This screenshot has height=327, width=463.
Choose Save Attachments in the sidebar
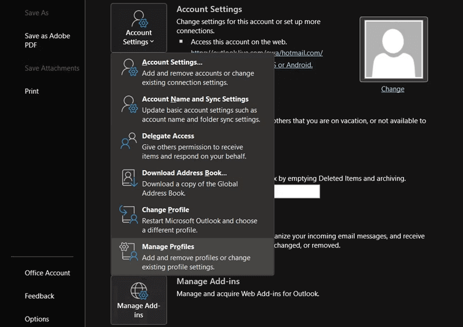(52, 68)
